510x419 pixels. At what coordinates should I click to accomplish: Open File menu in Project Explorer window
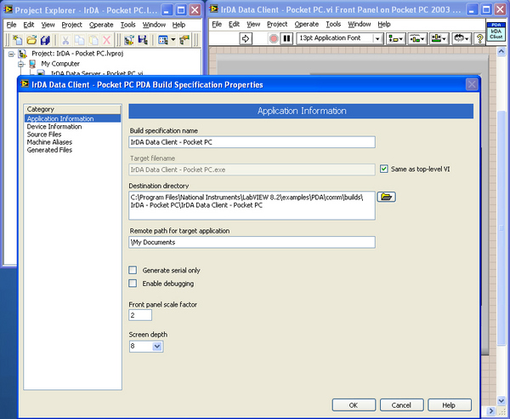click(x=11, y=25)
